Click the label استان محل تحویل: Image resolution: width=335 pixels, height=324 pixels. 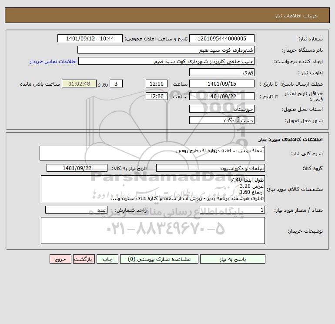tap(302, 109)
